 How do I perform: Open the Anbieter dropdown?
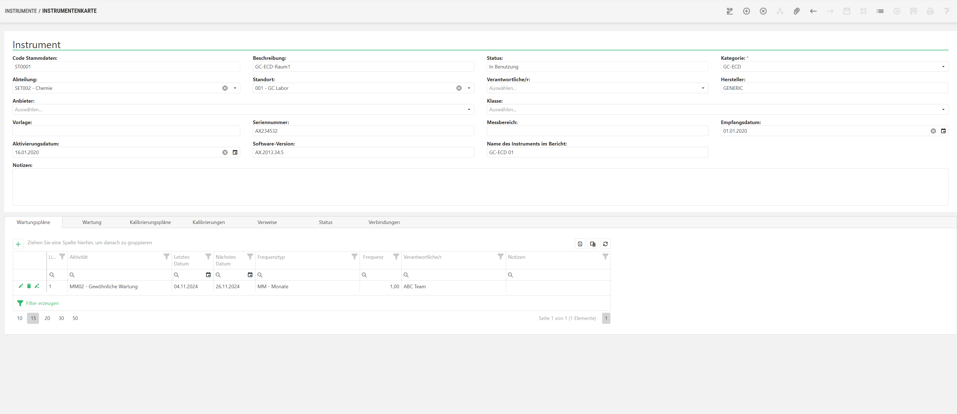click(468, 110)
